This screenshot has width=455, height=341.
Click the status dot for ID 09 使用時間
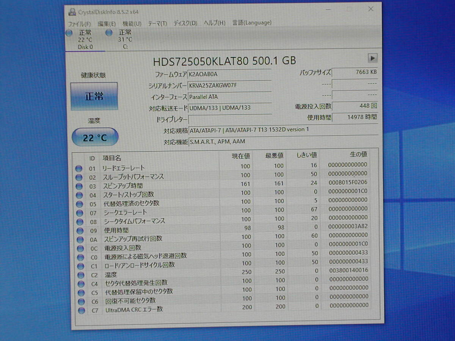(x=80, y=230)
